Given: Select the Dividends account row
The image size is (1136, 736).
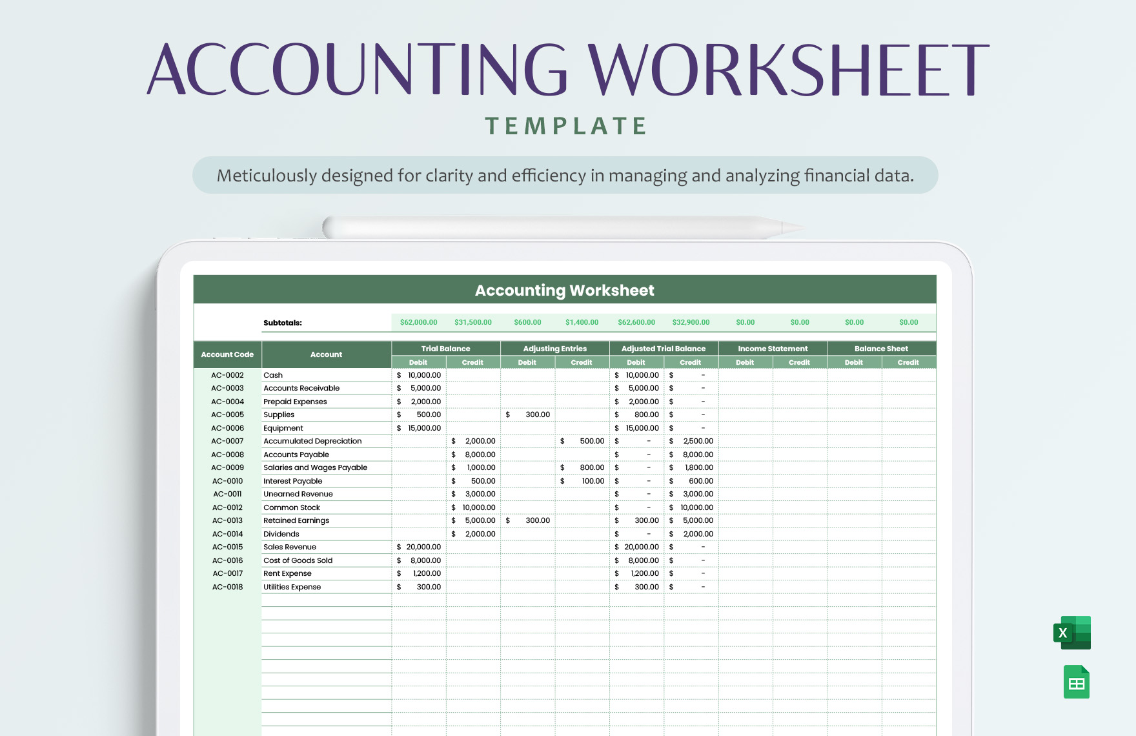Looking at the screenshot, I should [x=280, y=534].
